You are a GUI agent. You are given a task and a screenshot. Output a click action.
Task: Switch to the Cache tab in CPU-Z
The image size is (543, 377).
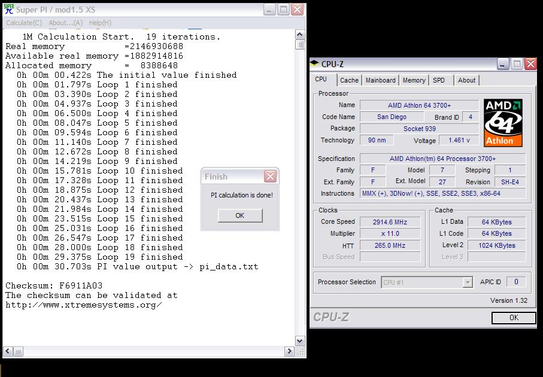click(349, 80)
